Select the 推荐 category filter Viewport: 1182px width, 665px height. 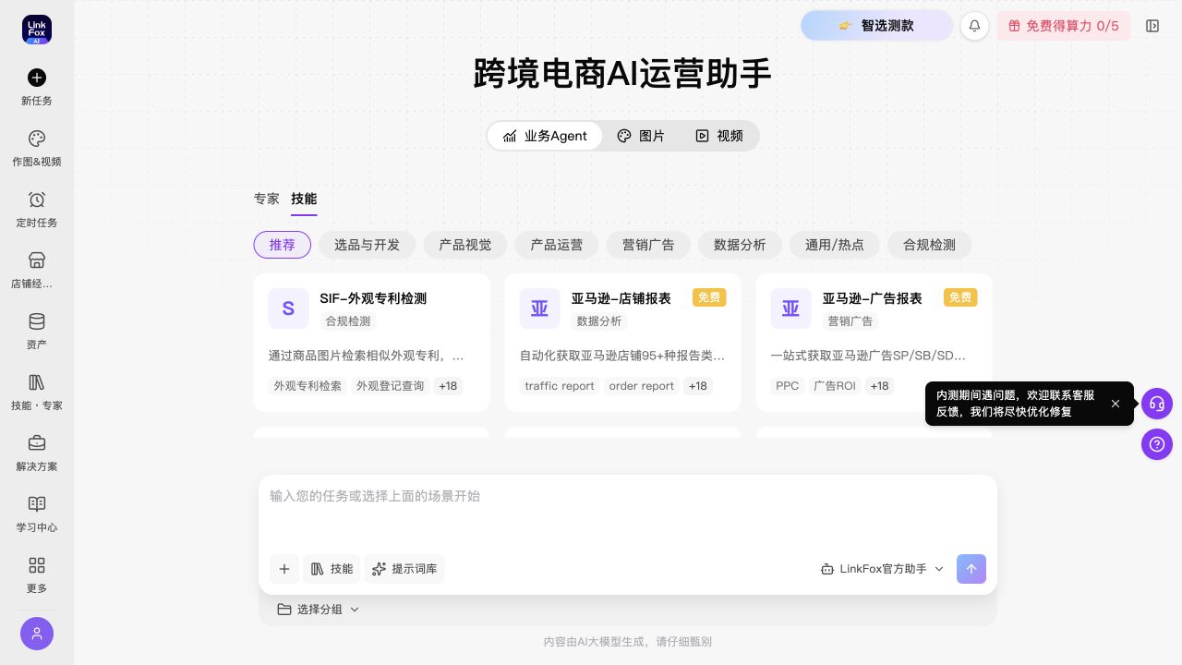pyautogui.click(x=283, y=245)
